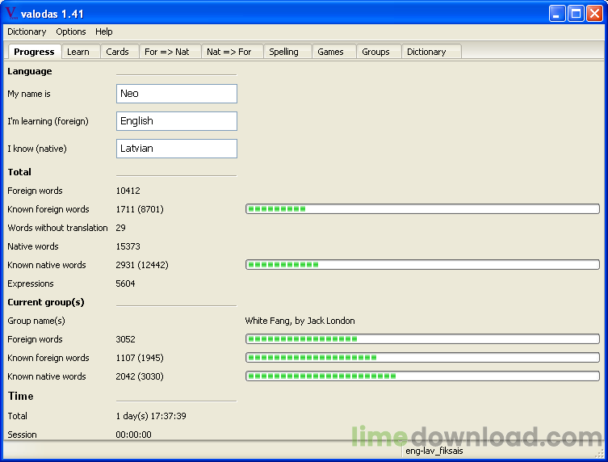This screenshot has height=462, width=608.
Task: Switch to the Spelling tab
Action: click(284, 52)
